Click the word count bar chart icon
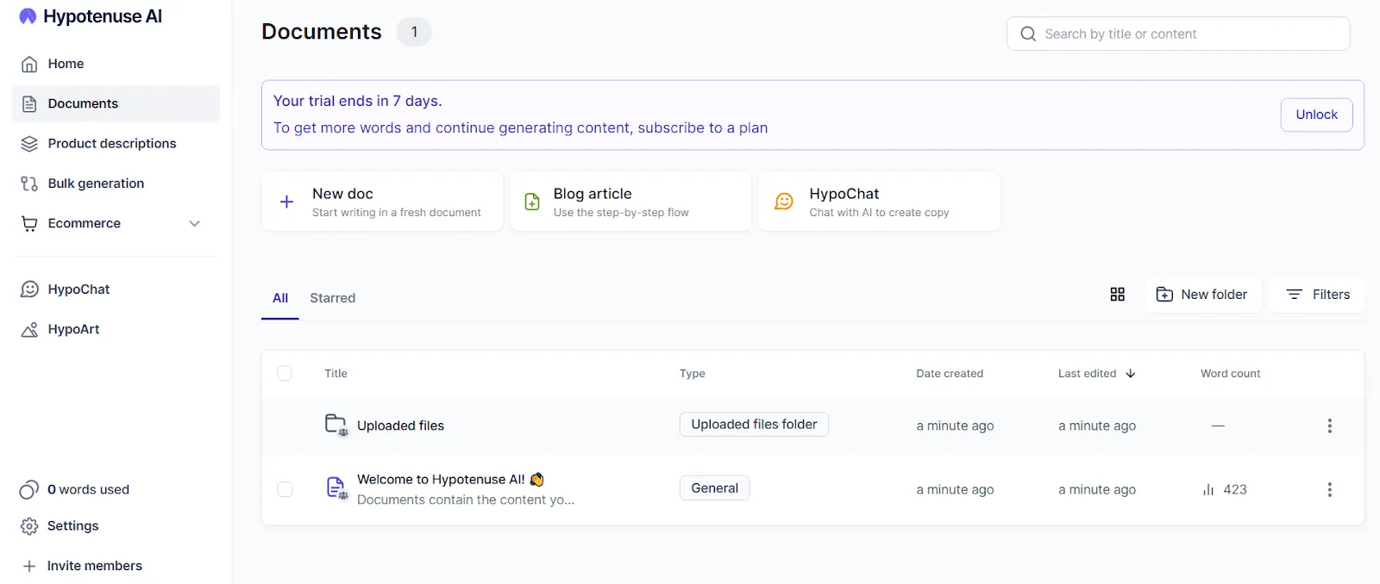This screenshot has height=584, width=1380. (x=1208, y=489)
